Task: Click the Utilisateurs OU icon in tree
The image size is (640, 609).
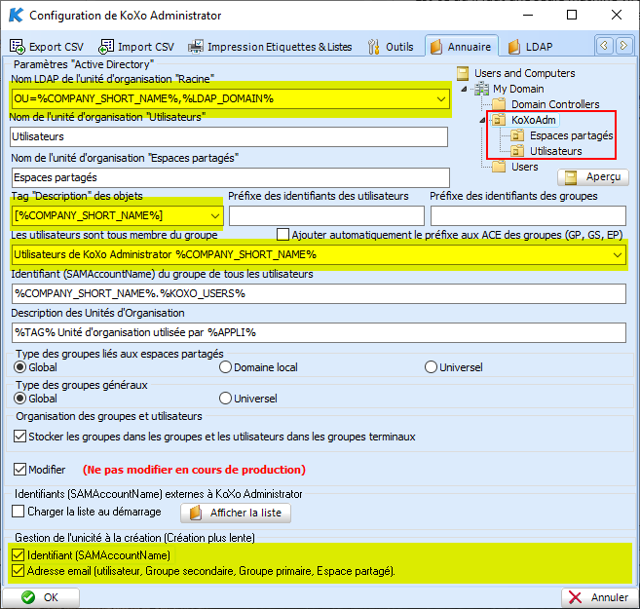Action: coord(517,151)
